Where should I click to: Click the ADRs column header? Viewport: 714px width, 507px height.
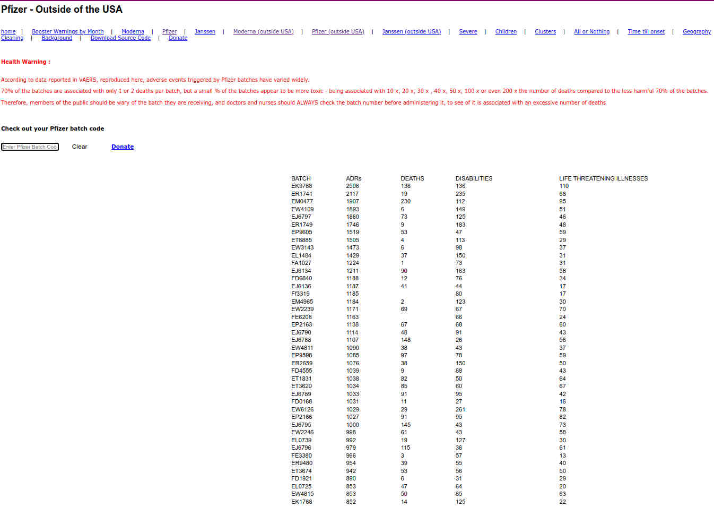pyautogui.click(x=354, y=179)
